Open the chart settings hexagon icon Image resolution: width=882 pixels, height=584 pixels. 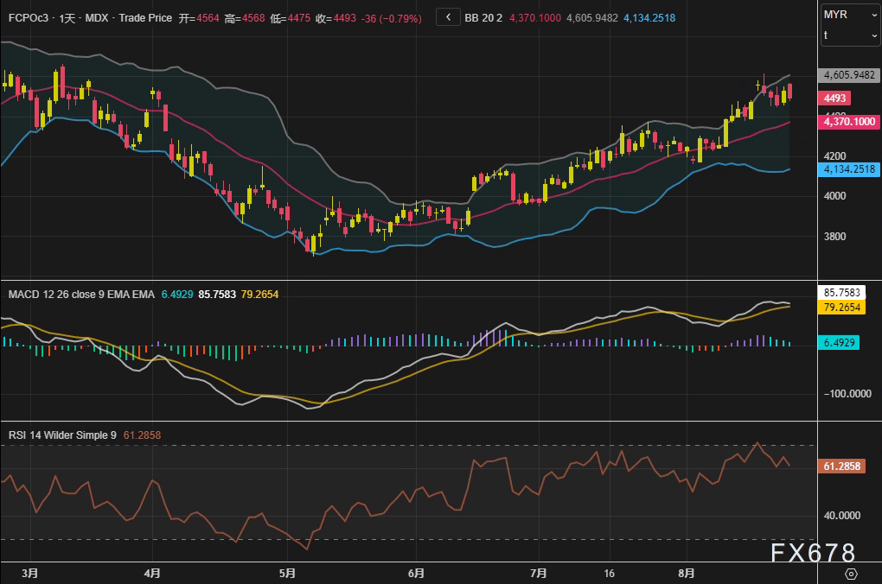click(850, 574)
